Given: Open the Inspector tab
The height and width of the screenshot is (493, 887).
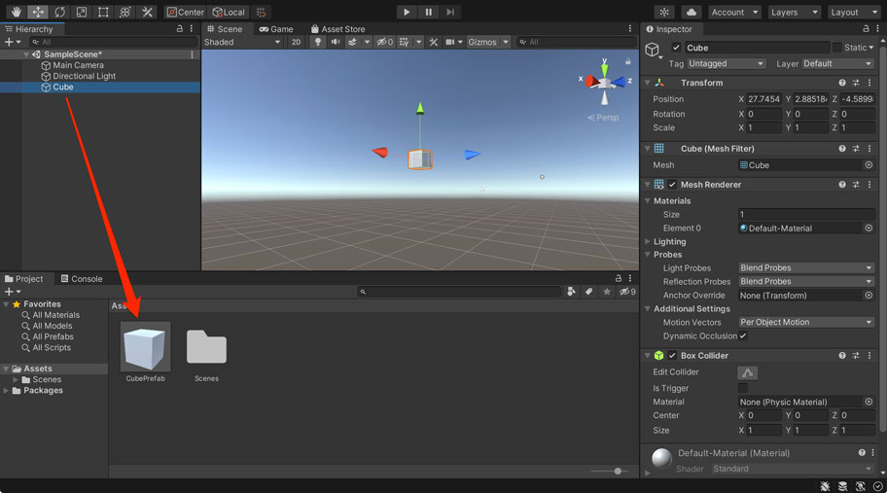Looking at the screenshot, I should coord(669,29).
